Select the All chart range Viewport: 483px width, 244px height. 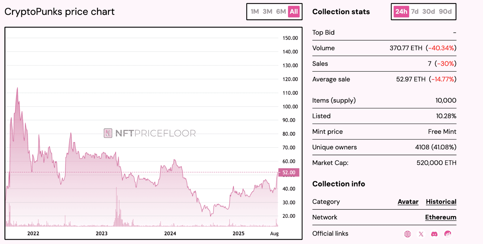[294, 11]
